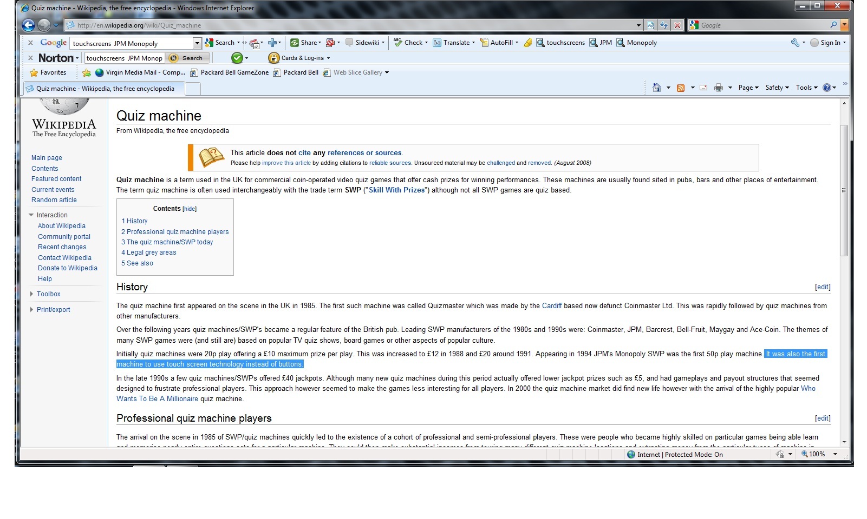Click the vertical page scrollbar thumb
Screen dimensions: 867x519
(844, 190)
